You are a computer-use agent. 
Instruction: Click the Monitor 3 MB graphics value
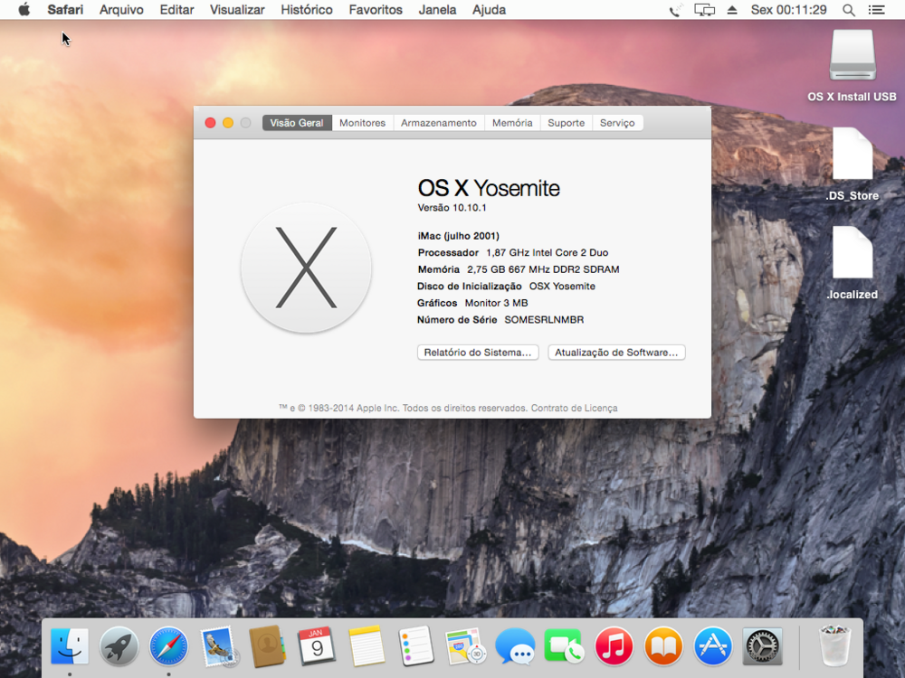tap(496, 303)
